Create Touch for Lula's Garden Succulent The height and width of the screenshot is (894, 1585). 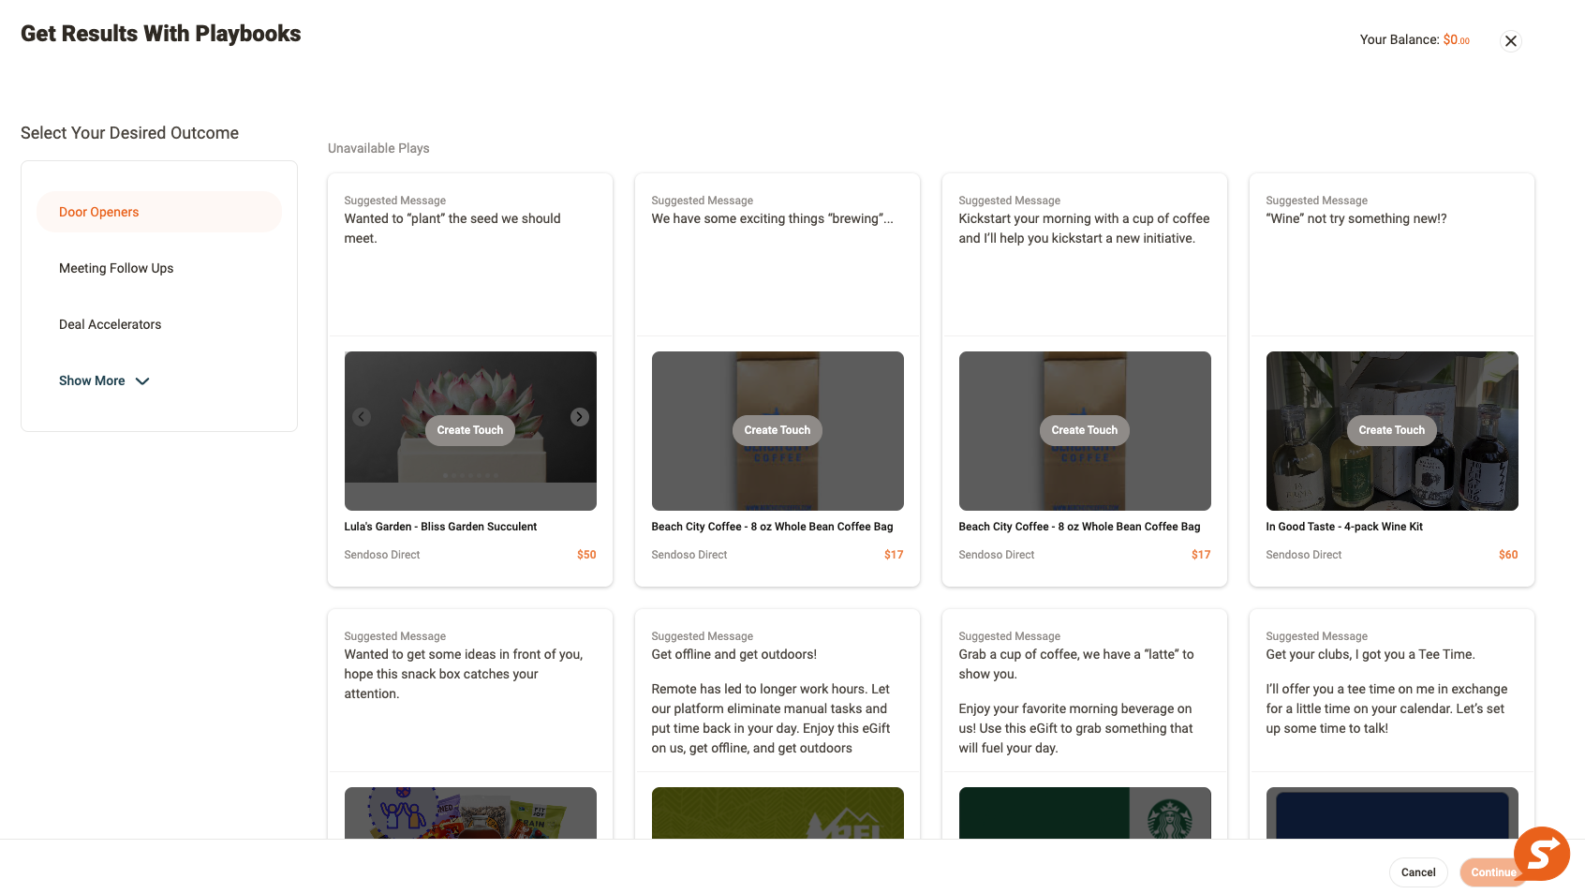[470, 430]
